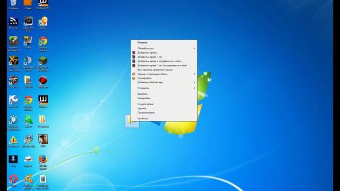Open the Fraps shortcut on desktop
Image resolution: width=340 pixels, height=191 pixels.
click(x=28, y=41)
